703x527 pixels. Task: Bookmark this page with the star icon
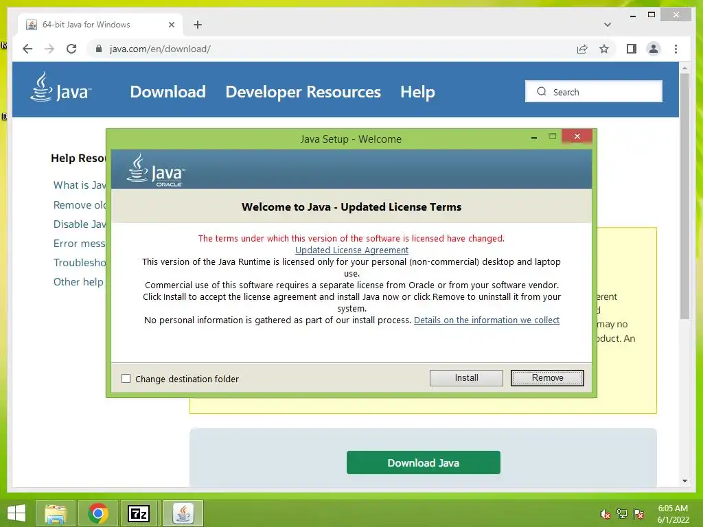tap(604, 49)
